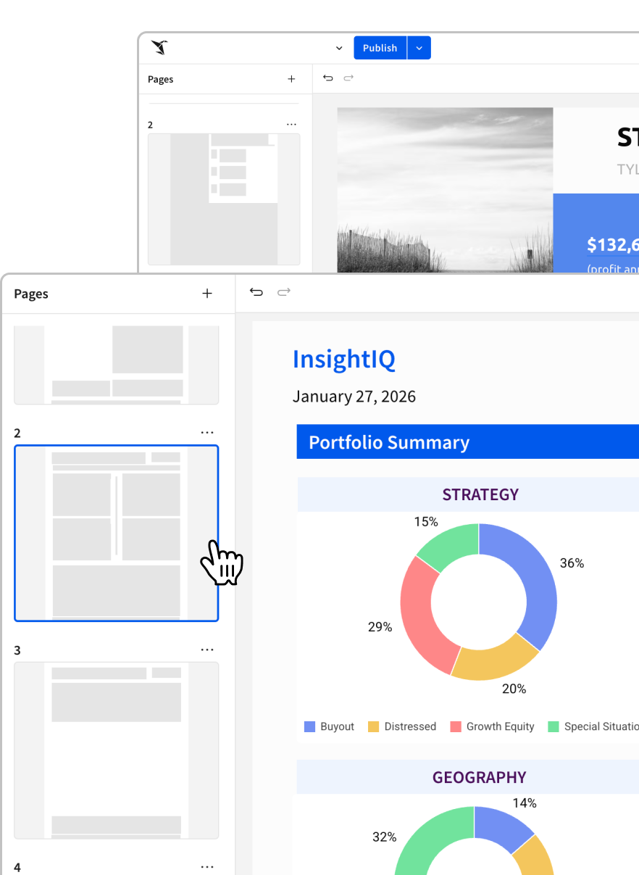Select the Portfolio Summary header bar
Screen dimensions: 639x875
pos(468,442)
